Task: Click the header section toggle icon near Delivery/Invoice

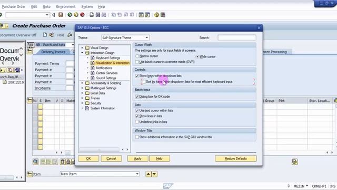Action: pos(29,52)
